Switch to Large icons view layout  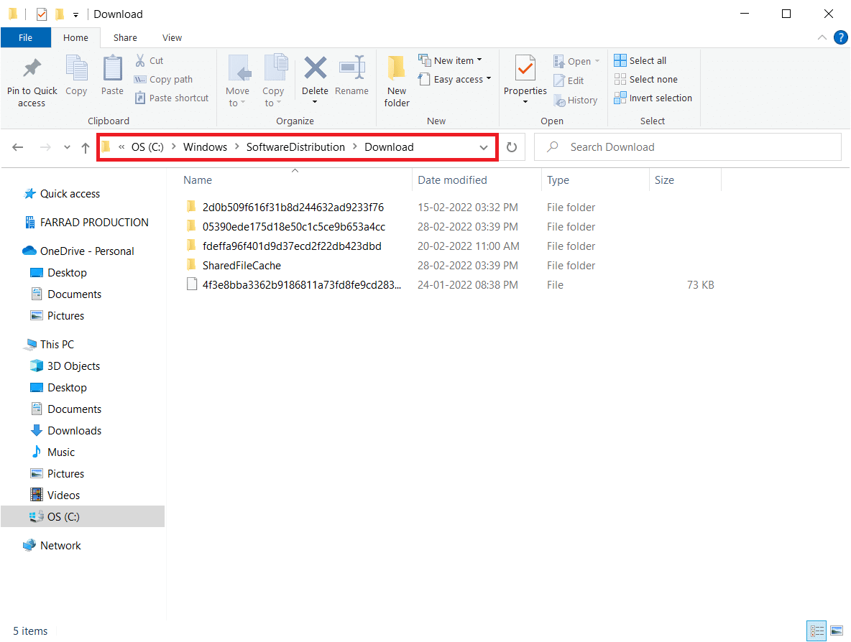[837, 631]
